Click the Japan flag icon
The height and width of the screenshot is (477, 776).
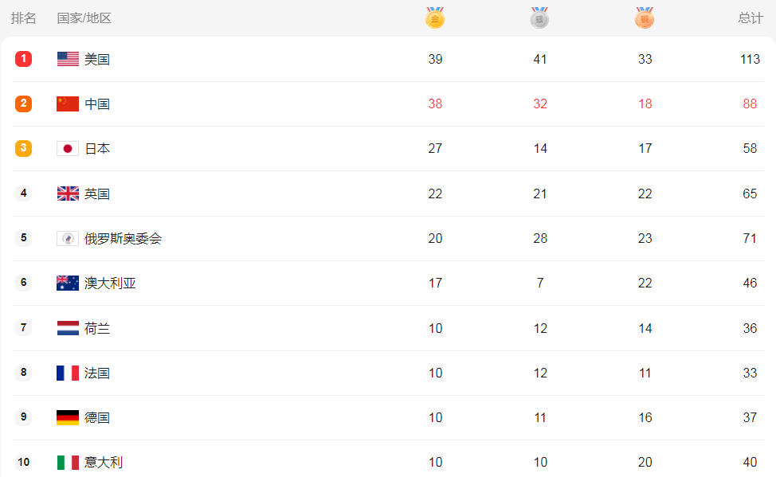[x=68, y=148]
